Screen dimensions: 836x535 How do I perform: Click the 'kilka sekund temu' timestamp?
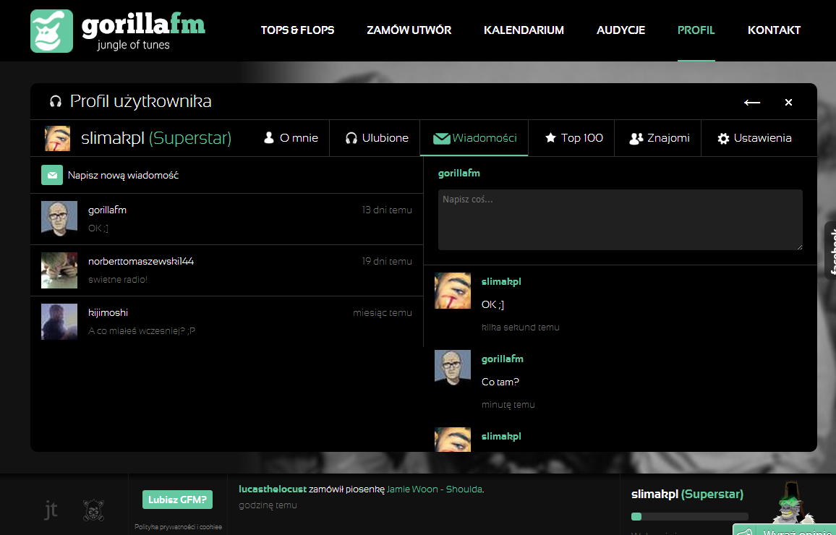tap(521, 328)
